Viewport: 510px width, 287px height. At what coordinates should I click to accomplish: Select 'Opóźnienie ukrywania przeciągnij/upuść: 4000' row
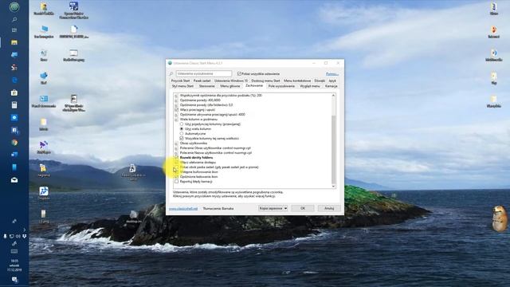click(x=213, y=115)
